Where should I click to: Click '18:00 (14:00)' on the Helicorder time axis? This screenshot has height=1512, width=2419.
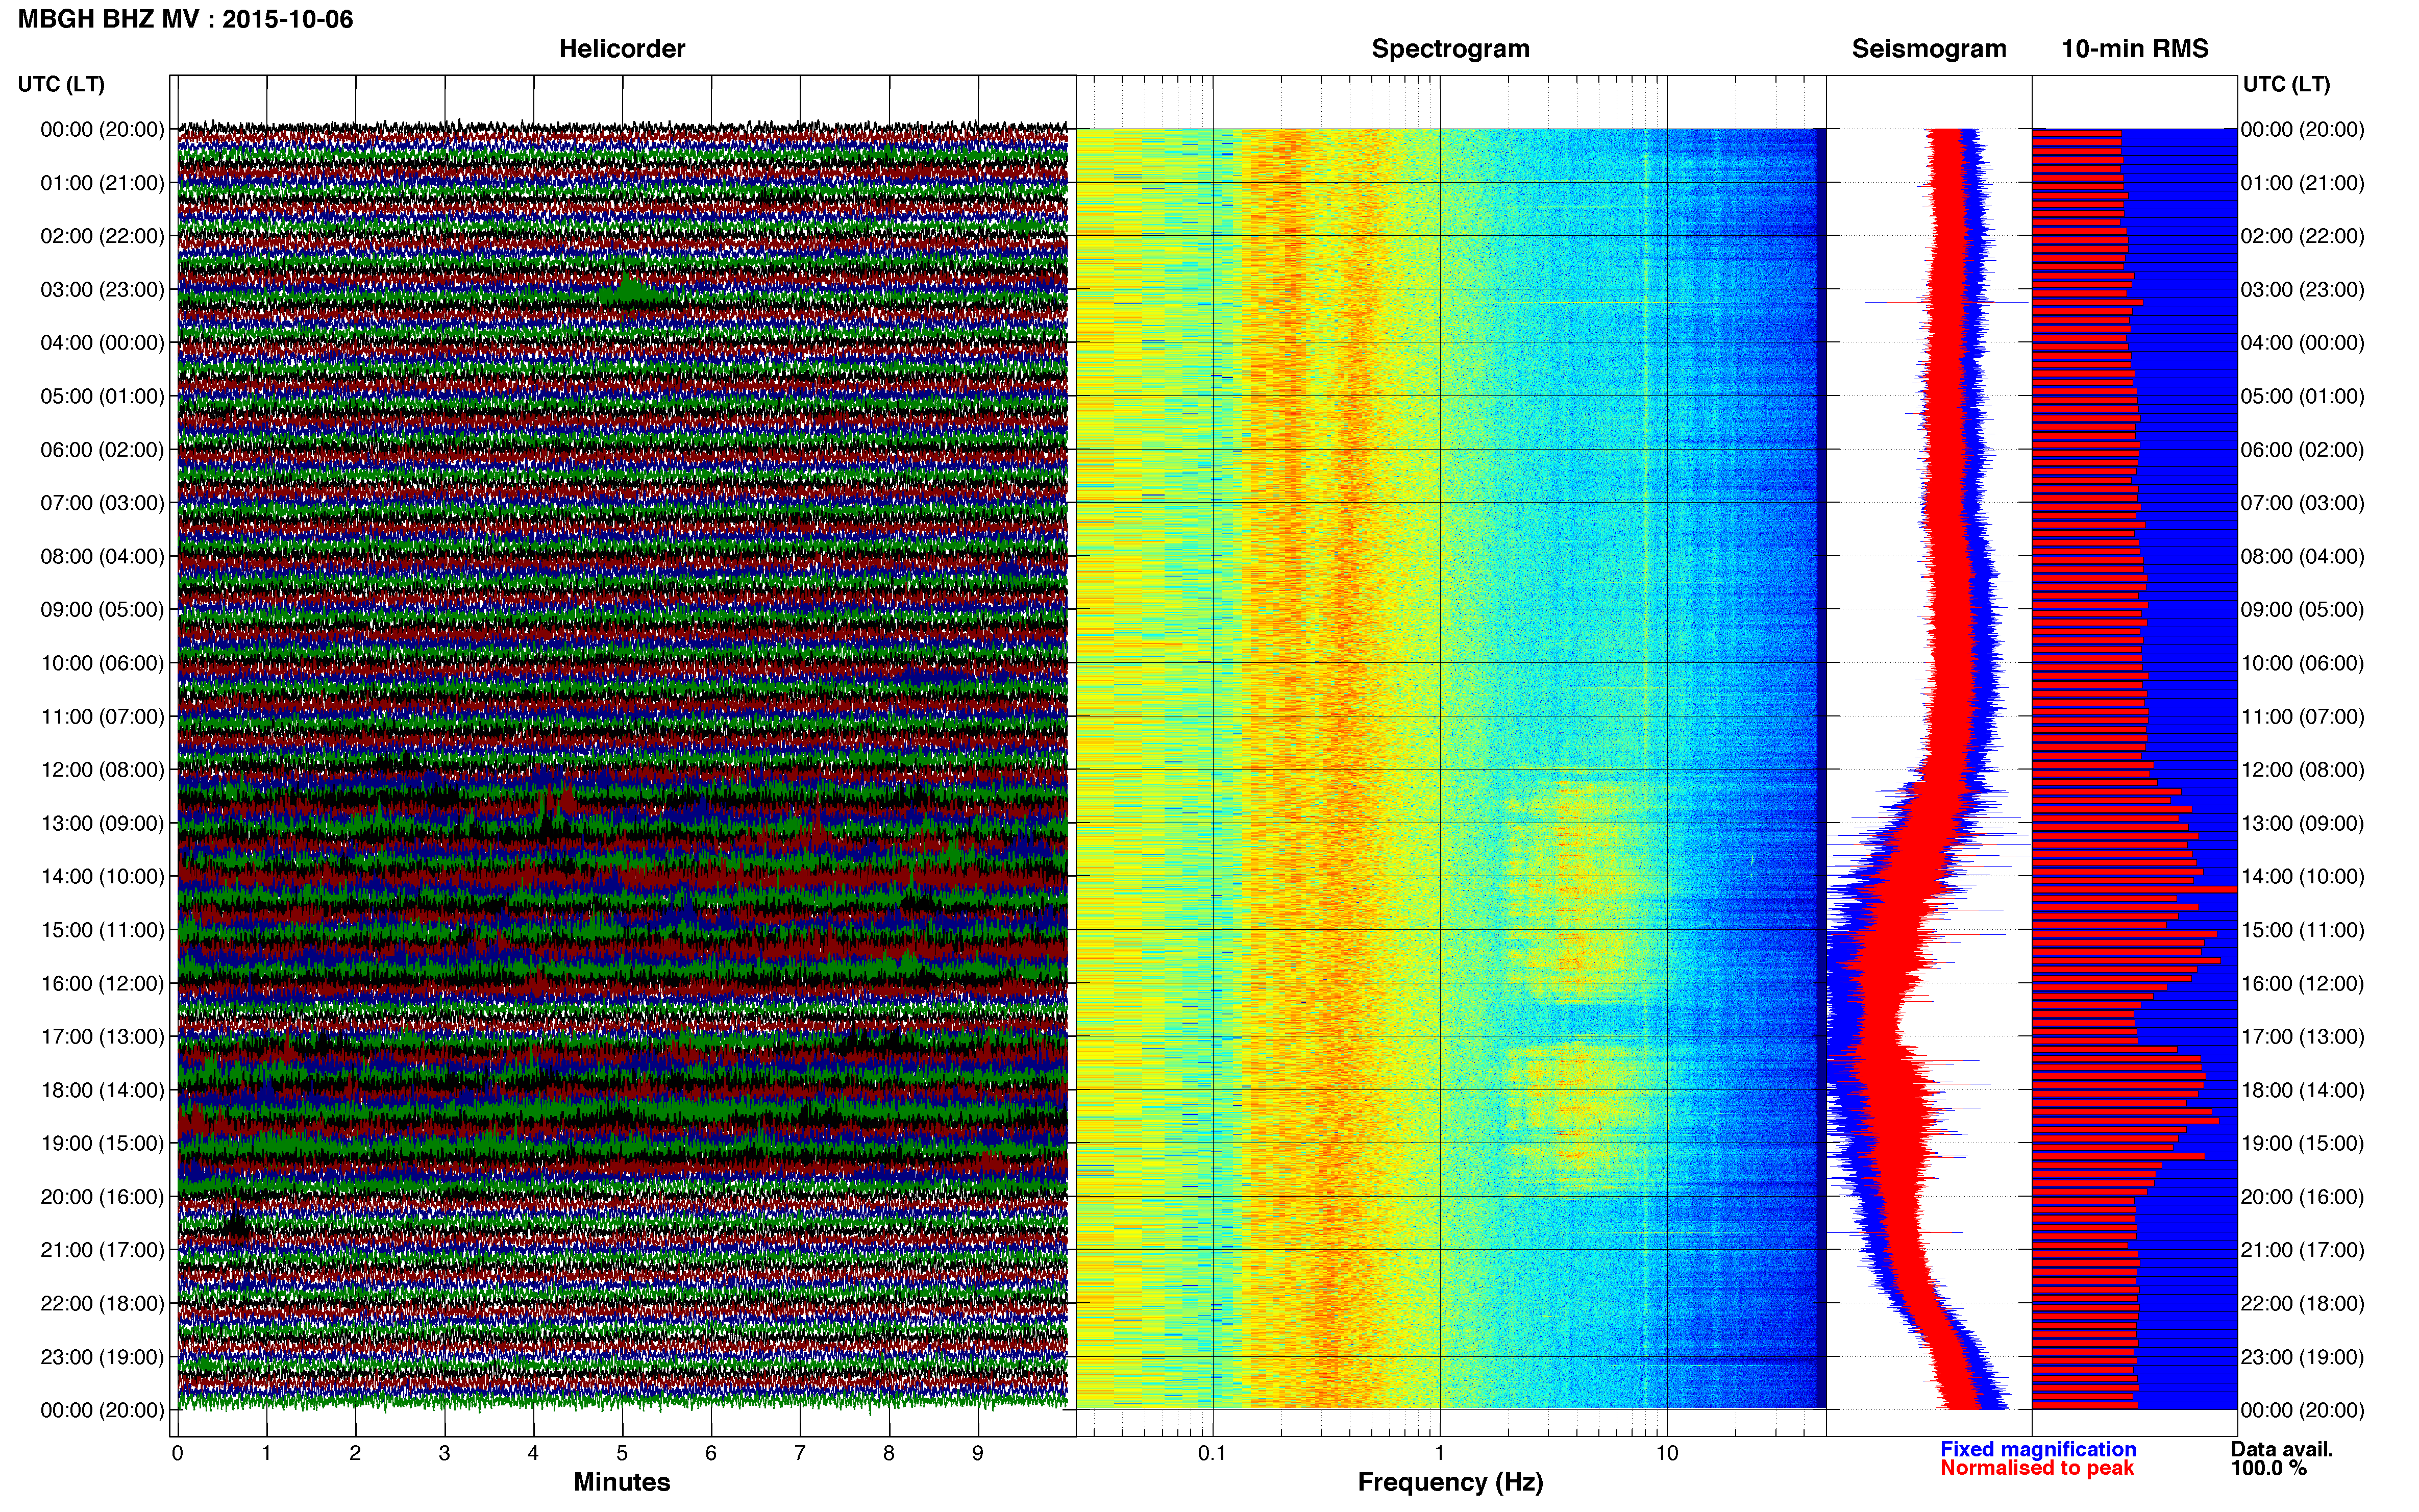102,1090
